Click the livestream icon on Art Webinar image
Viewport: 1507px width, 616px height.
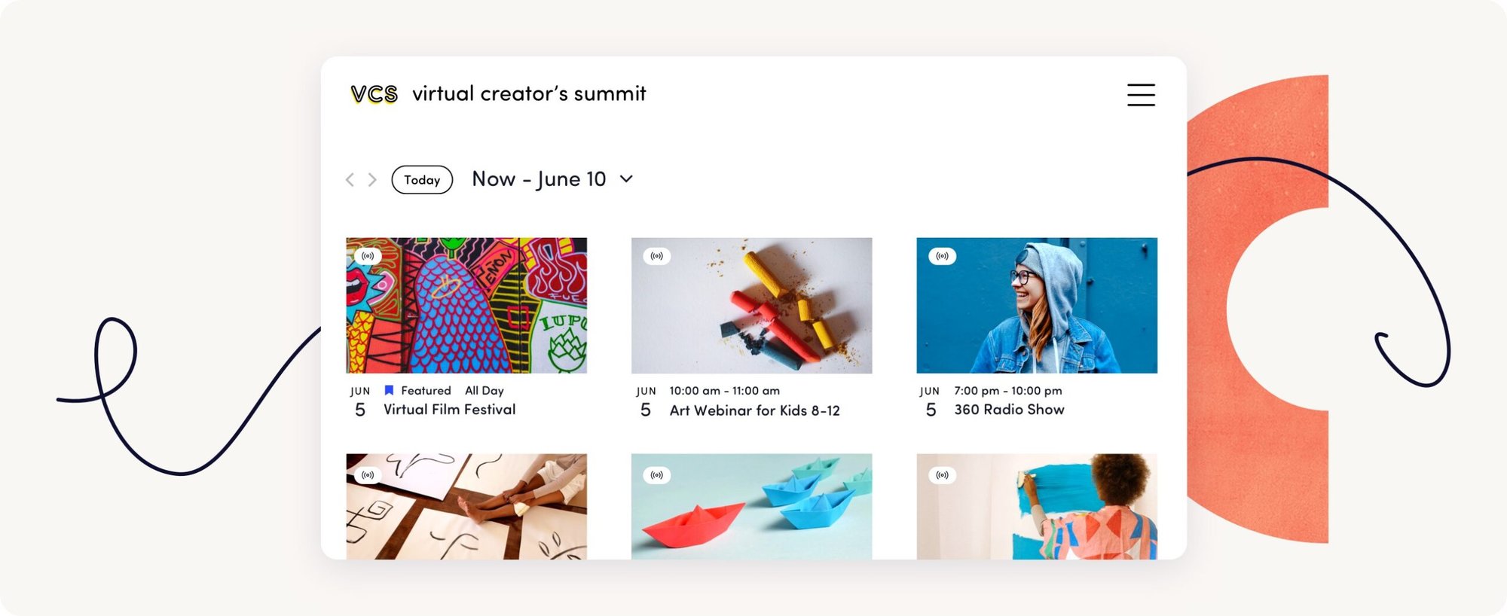pyautogui.click(x=656, y=255)
